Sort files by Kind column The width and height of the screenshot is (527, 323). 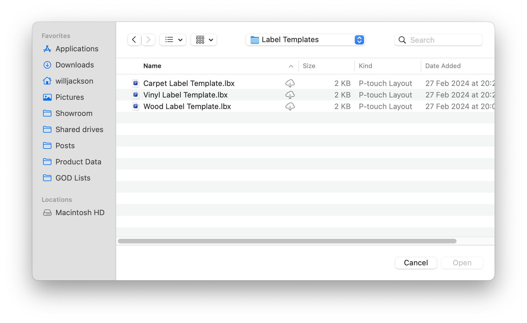365,66
